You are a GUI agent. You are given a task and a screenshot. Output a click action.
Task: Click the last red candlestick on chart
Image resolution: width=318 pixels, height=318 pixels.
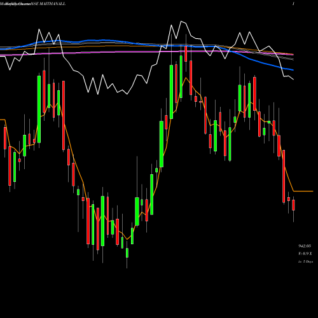point(293,205)
